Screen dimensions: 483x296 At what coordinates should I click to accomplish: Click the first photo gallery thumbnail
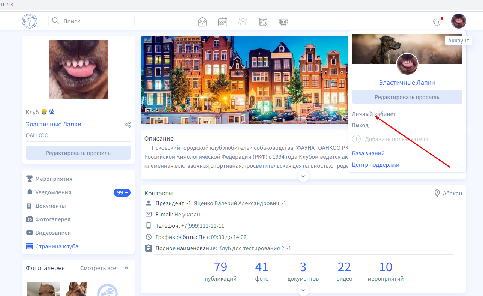coord(43,289)
